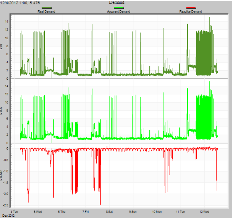Select the 5 Wed date label
Viewport: 233px width, 219px height.
38,211
